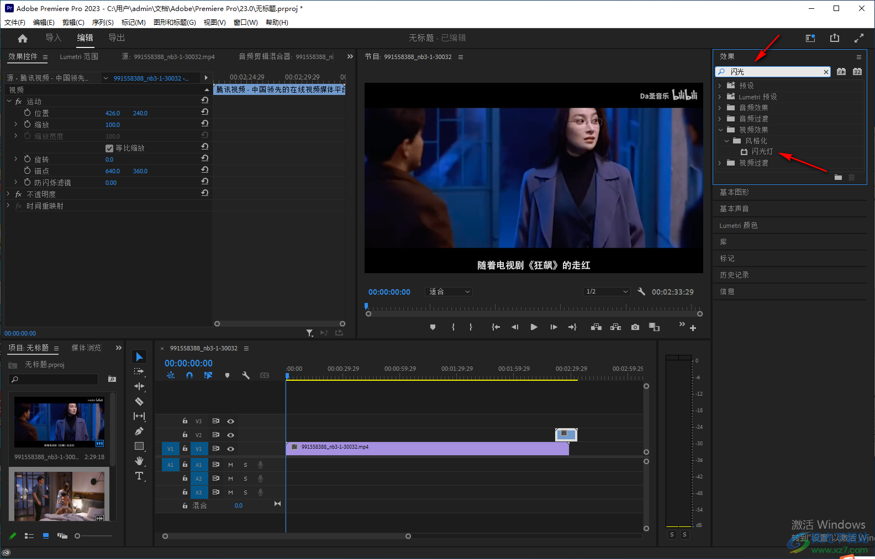This screenshot has width=875, height=559.
Task: Toggle insert sequences as nests button
Action: point(171,375)
